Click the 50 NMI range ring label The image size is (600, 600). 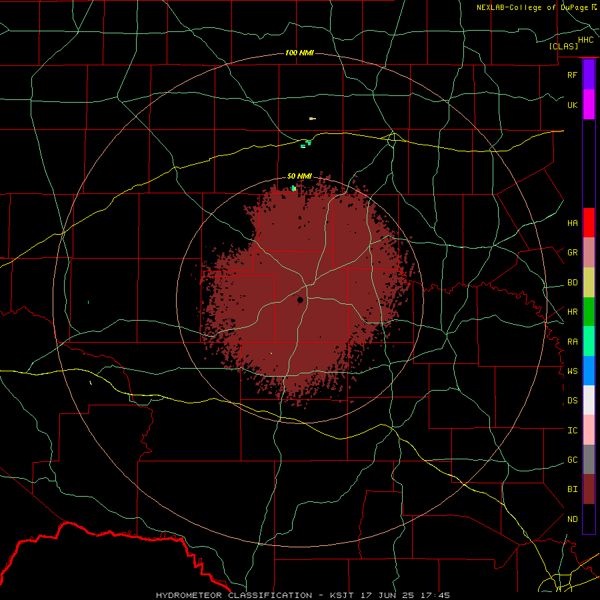299,176
